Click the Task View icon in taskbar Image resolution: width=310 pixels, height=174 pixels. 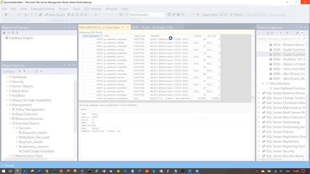click(10, 171)
